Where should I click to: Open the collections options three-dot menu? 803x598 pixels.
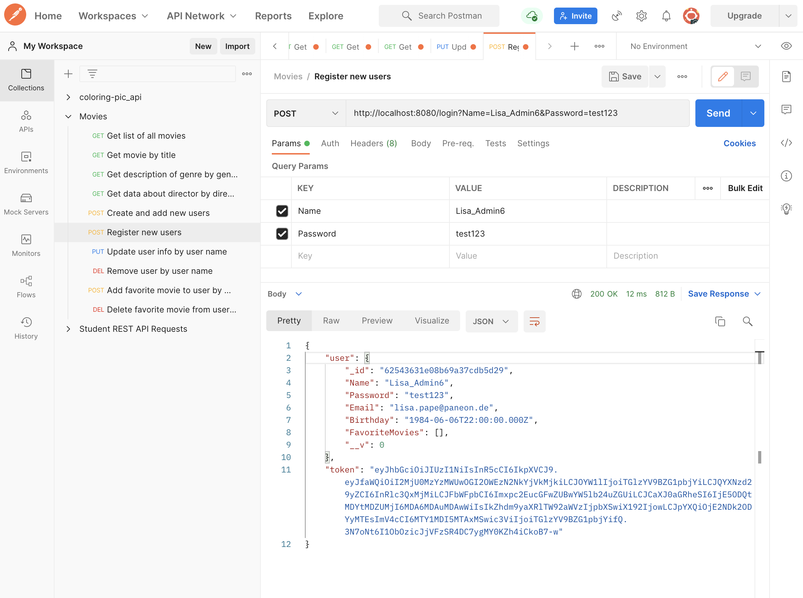coord(247,74)
